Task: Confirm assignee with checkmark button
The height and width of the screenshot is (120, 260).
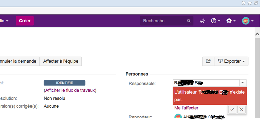Action: (232, 109)
